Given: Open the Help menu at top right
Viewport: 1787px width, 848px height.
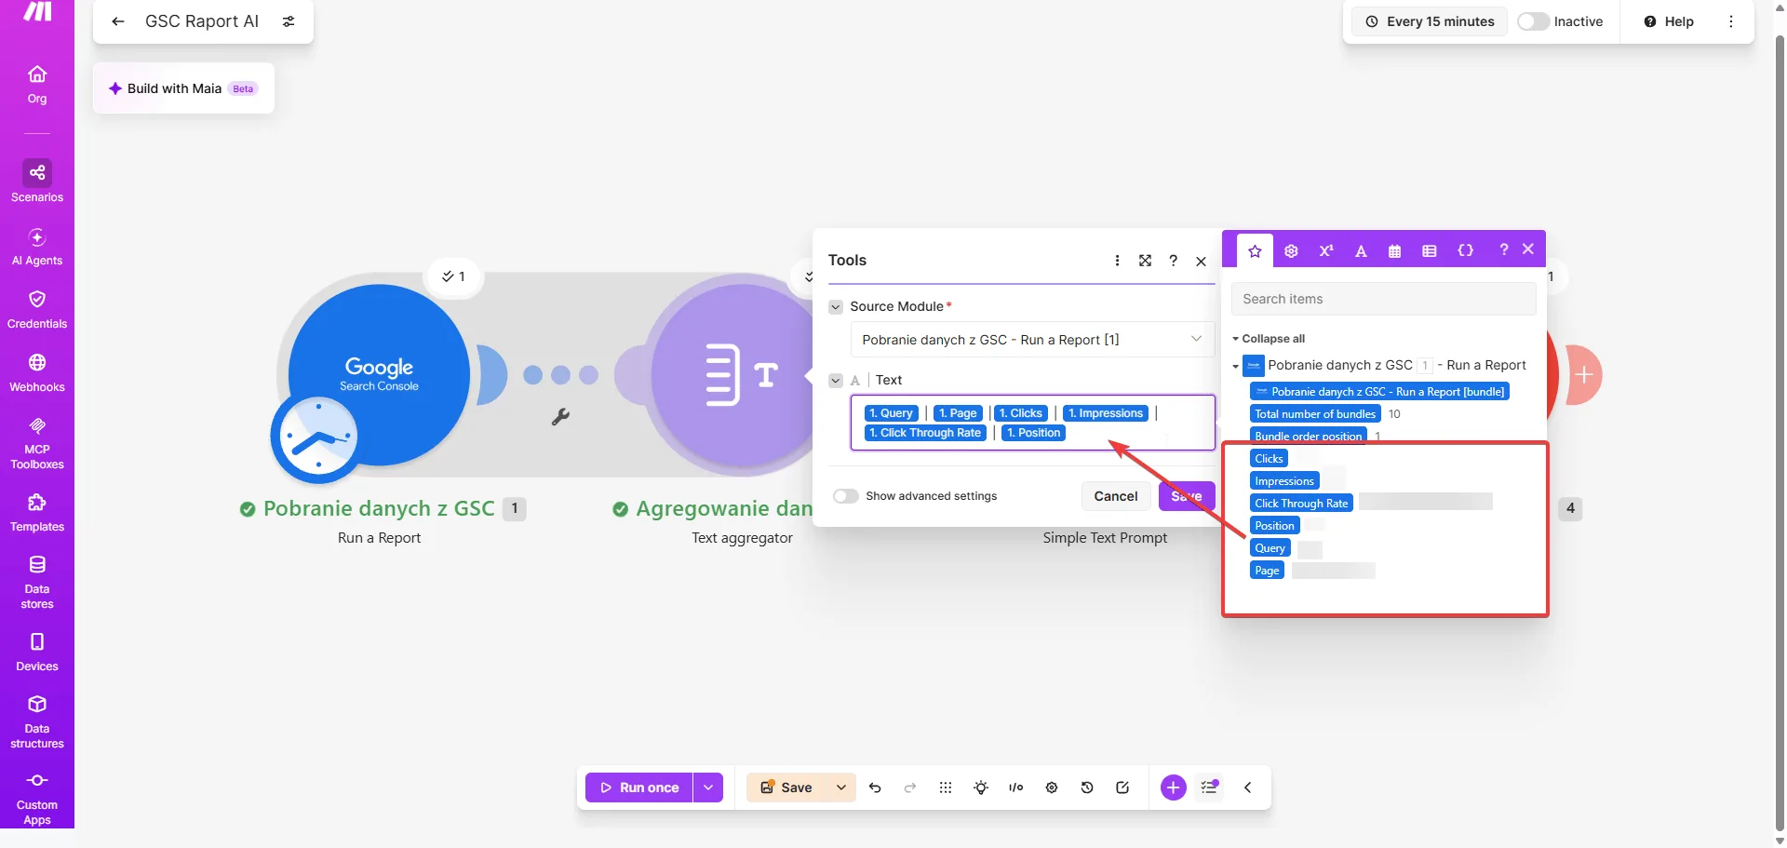Looking at the screenshot, I should 1669,21.
